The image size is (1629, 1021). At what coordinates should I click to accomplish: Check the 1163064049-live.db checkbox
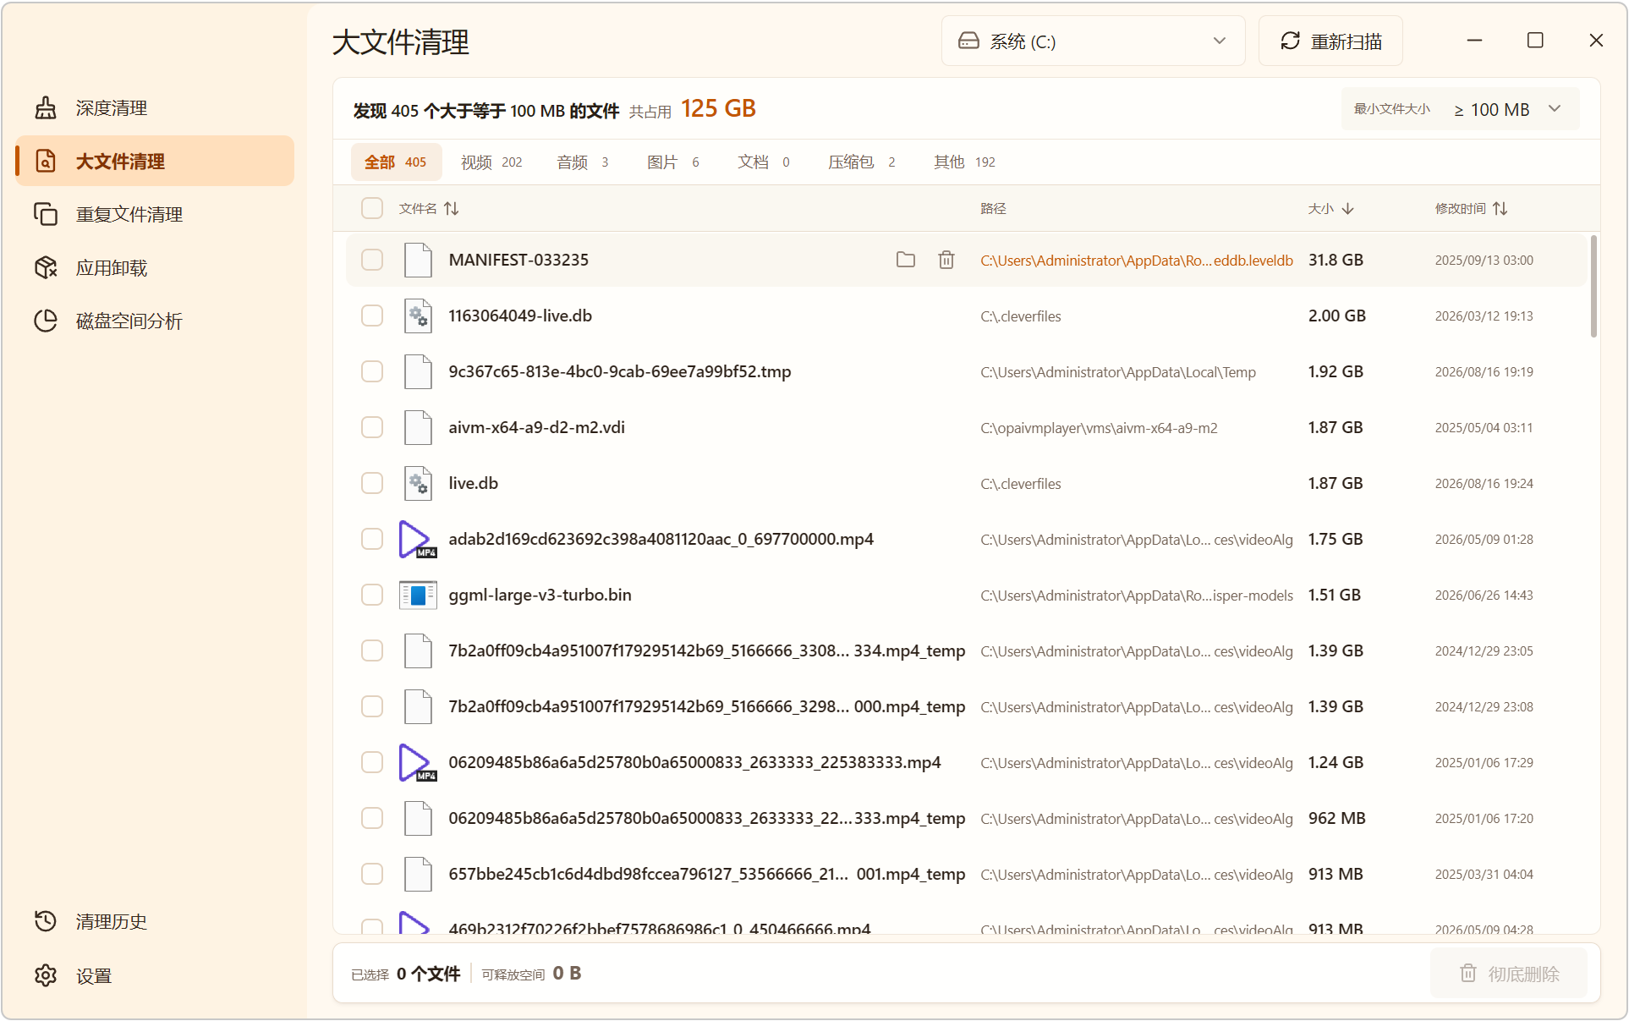372,316
